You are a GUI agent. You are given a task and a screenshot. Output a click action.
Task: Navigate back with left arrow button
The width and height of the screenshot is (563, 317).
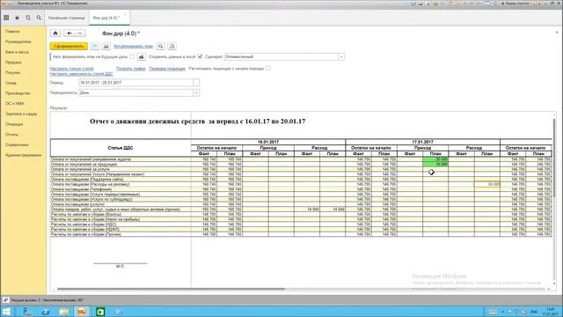[x=69, y=33]
